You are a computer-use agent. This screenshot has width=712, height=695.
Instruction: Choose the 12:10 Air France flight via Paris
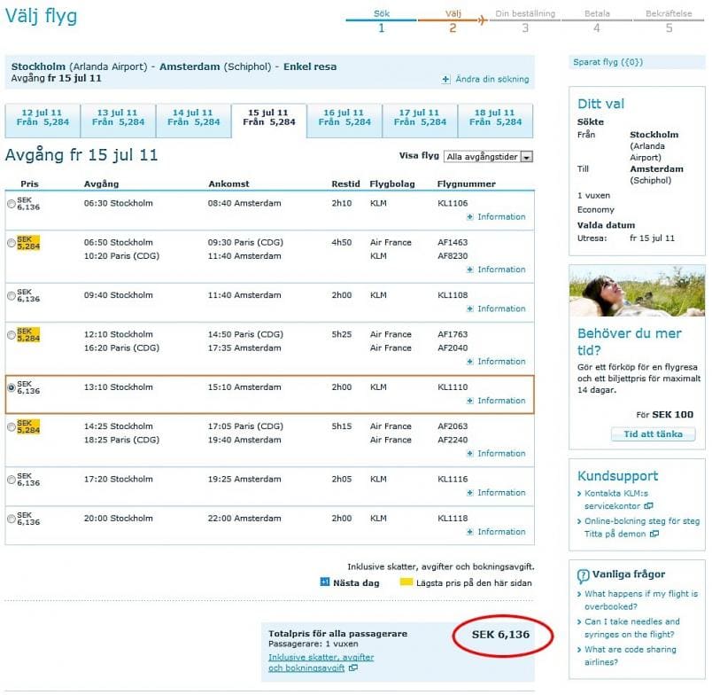[11, 335]
